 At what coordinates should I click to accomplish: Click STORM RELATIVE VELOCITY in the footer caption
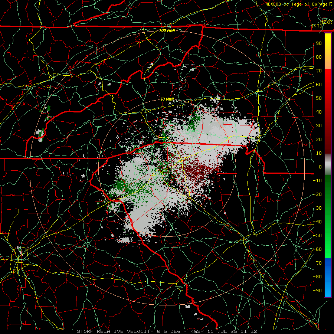coord(115,331)
